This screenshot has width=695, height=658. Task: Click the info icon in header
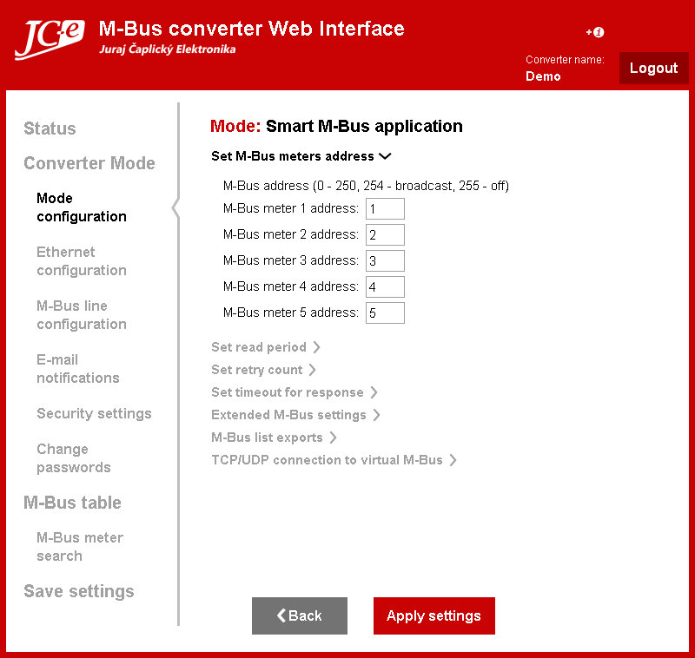click(x=596, y=32)
